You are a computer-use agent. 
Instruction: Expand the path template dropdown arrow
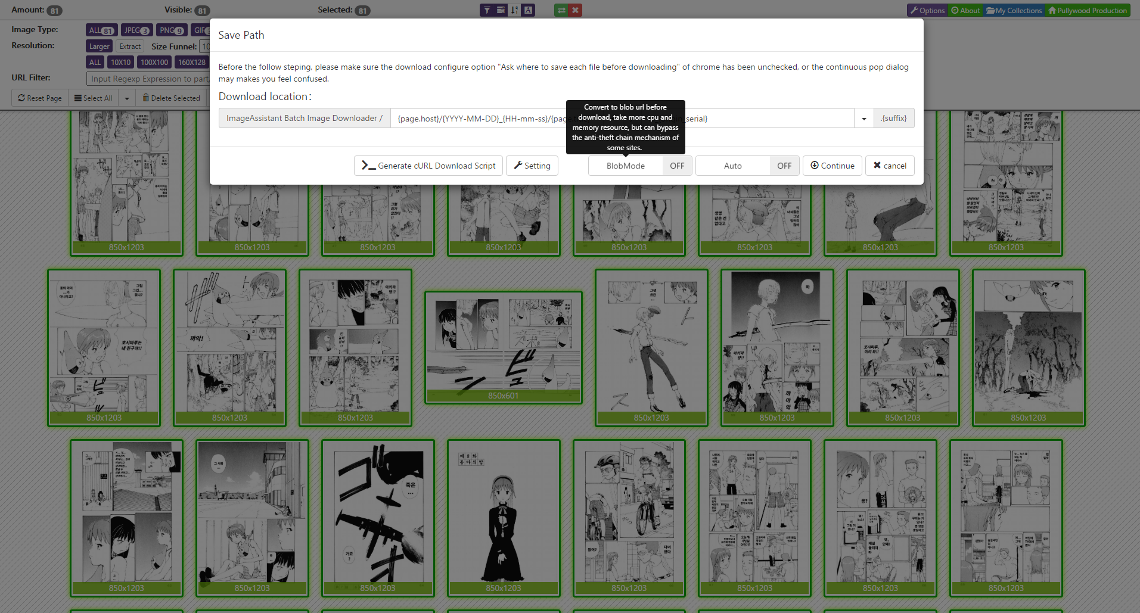tap(863, 118)
